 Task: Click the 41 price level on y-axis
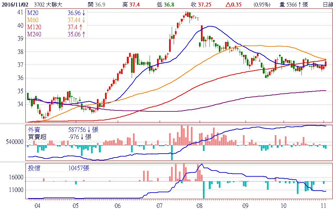click(20, 12)
